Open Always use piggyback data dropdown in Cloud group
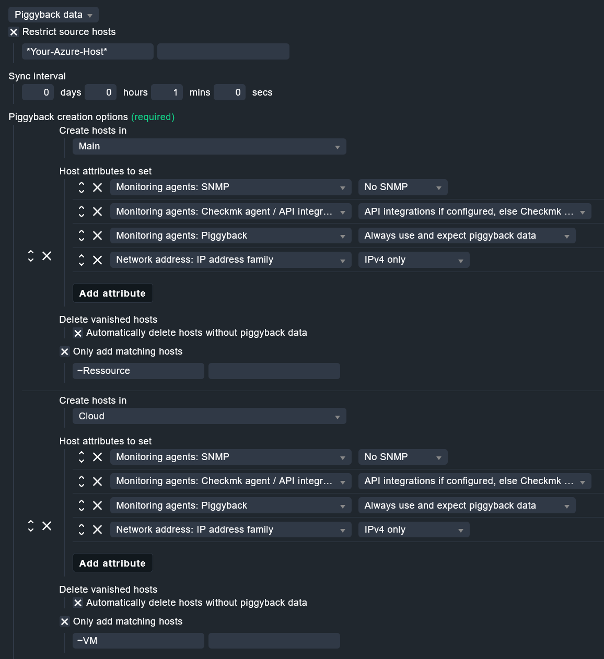Screen dimensions: 604x659 (467, 505)
